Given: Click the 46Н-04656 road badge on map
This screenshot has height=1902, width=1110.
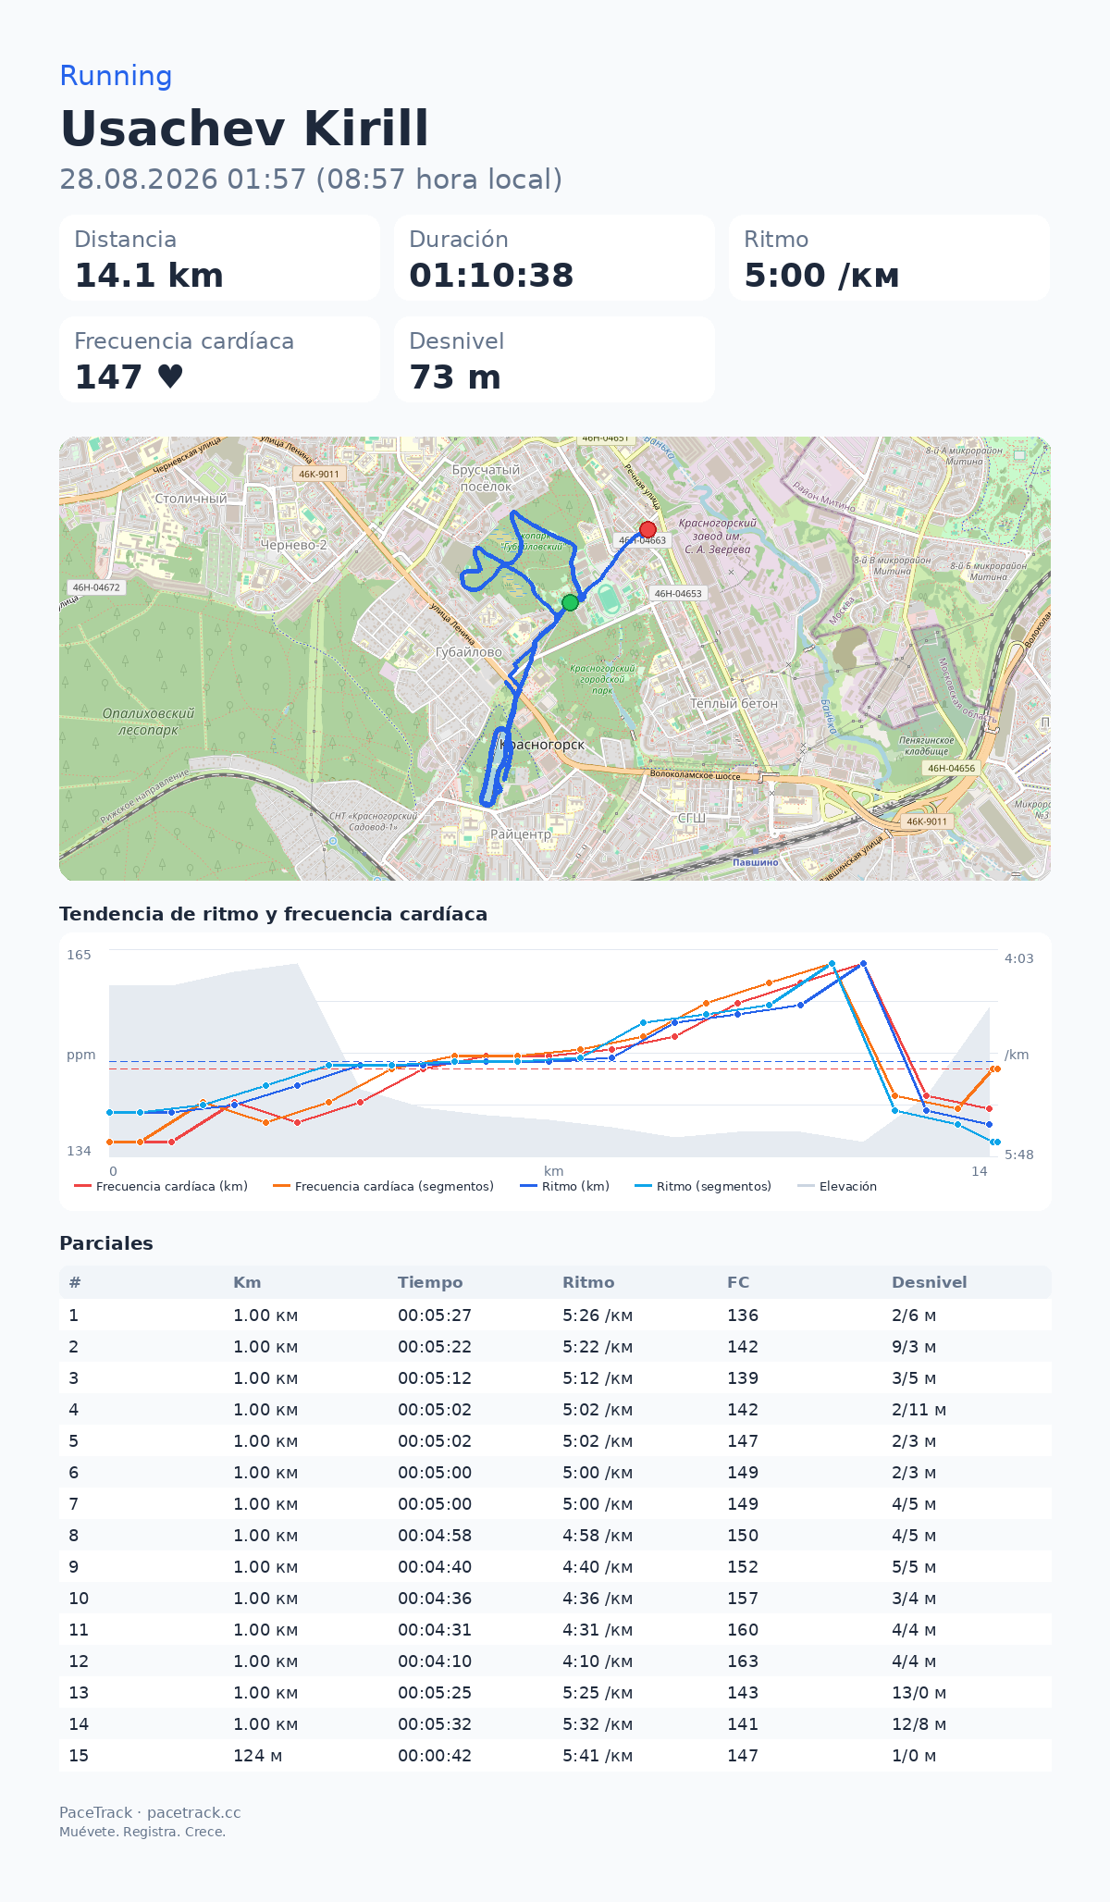Looking at the screenshot, I should click(951, 768).
